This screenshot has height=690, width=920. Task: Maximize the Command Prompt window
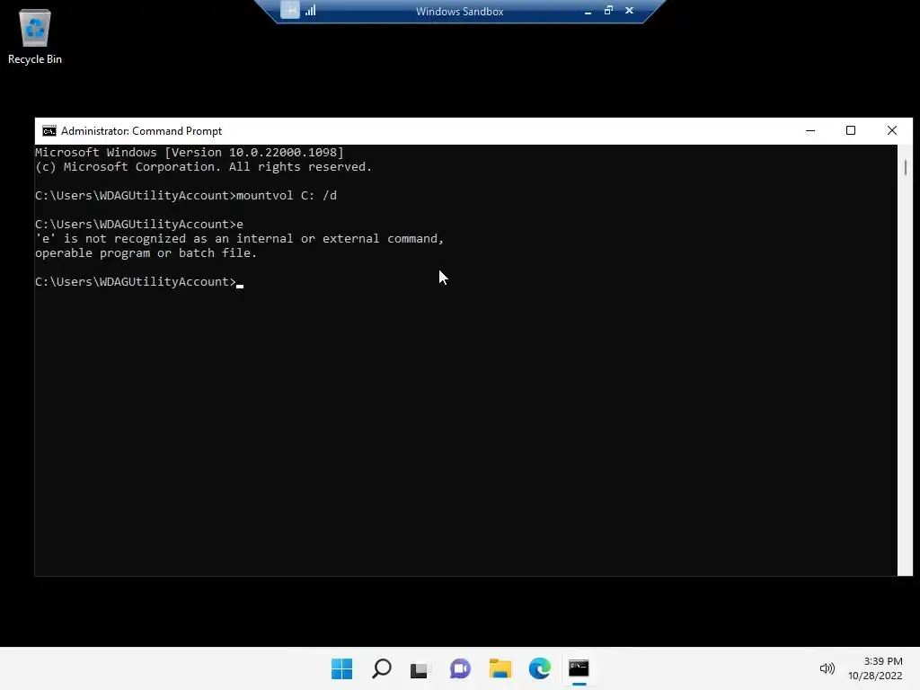click(x=851, y=131)
